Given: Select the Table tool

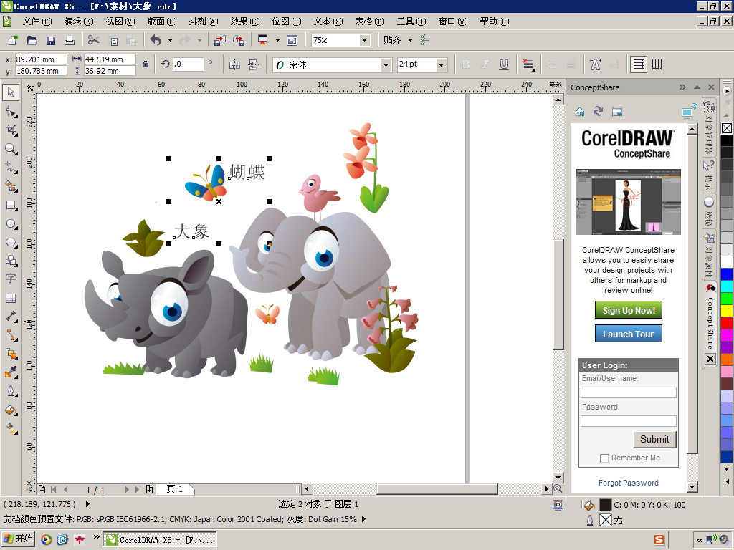Looking at the screenshot, I should 11,298.
